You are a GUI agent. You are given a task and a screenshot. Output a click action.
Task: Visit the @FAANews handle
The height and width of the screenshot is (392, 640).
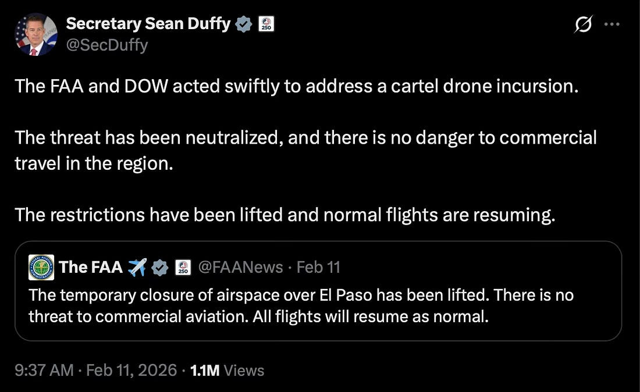click(240, 268)
